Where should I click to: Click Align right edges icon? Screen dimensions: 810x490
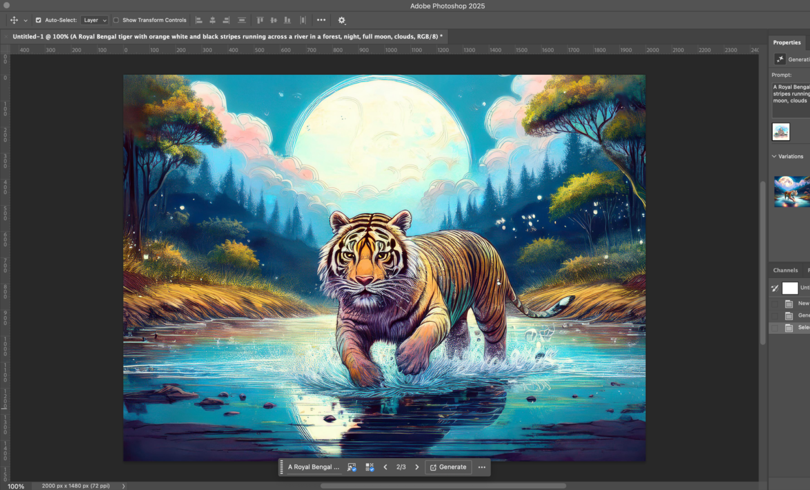point(226,20)
